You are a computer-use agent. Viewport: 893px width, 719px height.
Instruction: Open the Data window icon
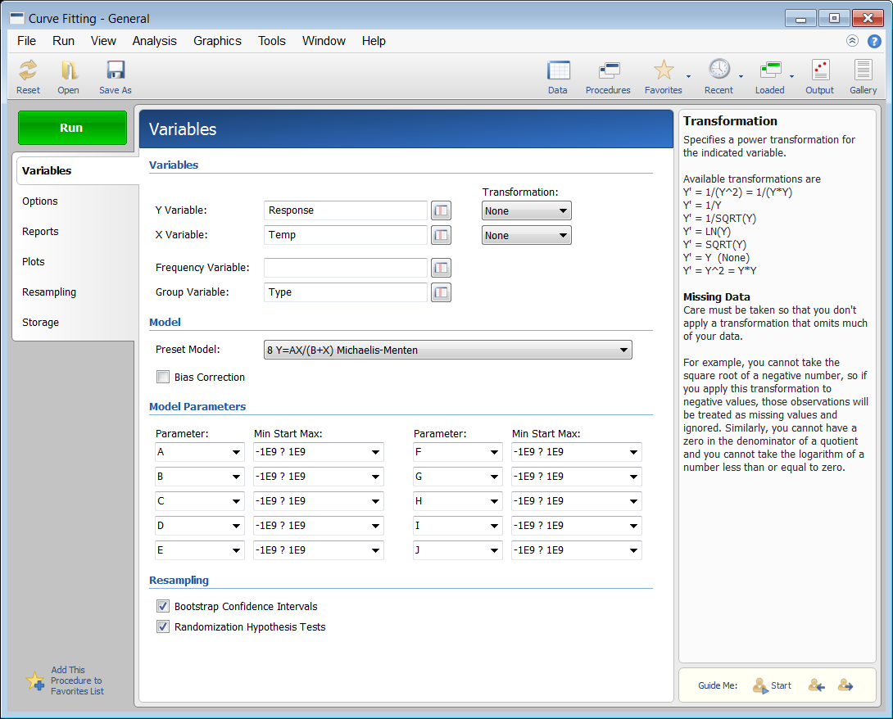(558, 70)
